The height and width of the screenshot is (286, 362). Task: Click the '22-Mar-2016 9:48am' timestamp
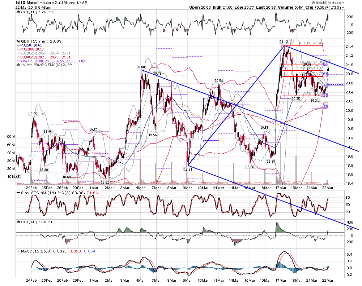point(34,7)
